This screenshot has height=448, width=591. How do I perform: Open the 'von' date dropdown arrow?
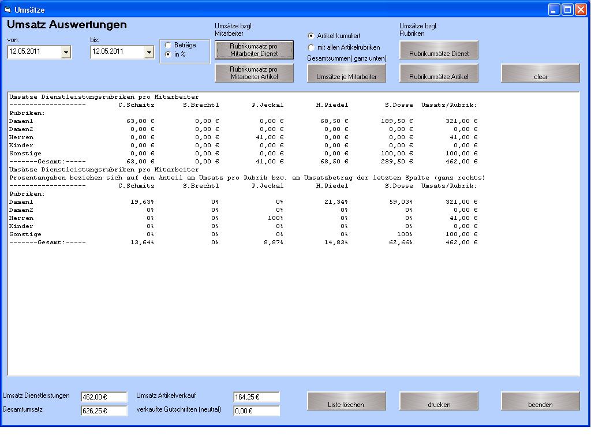[x=66, y=53]
